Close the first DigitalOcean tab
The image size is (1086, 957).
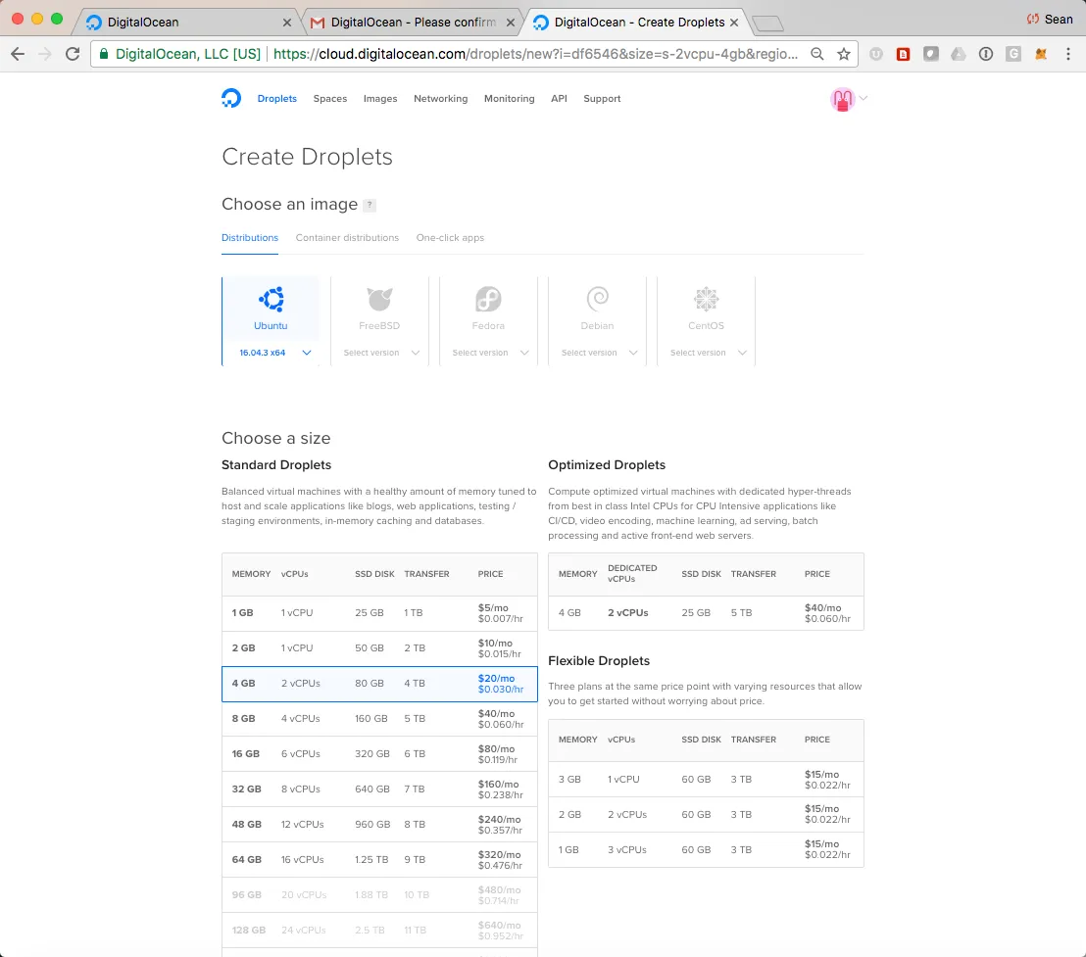pos(287,23)
